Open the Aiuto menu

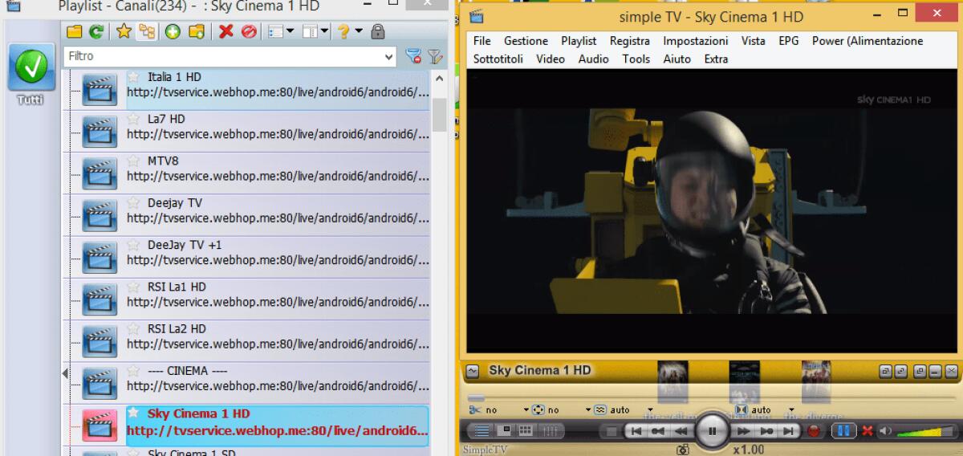click(x=677, y=59)
